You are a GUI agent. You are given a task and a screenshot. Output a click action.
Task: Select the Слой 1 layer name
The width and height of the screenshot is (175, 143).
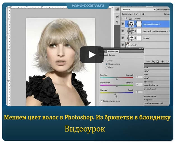click(134, 45)
